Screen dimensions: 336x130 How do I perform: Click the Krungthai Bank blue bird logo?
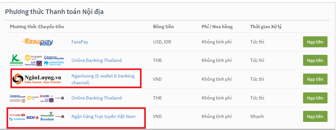[54, 63]
